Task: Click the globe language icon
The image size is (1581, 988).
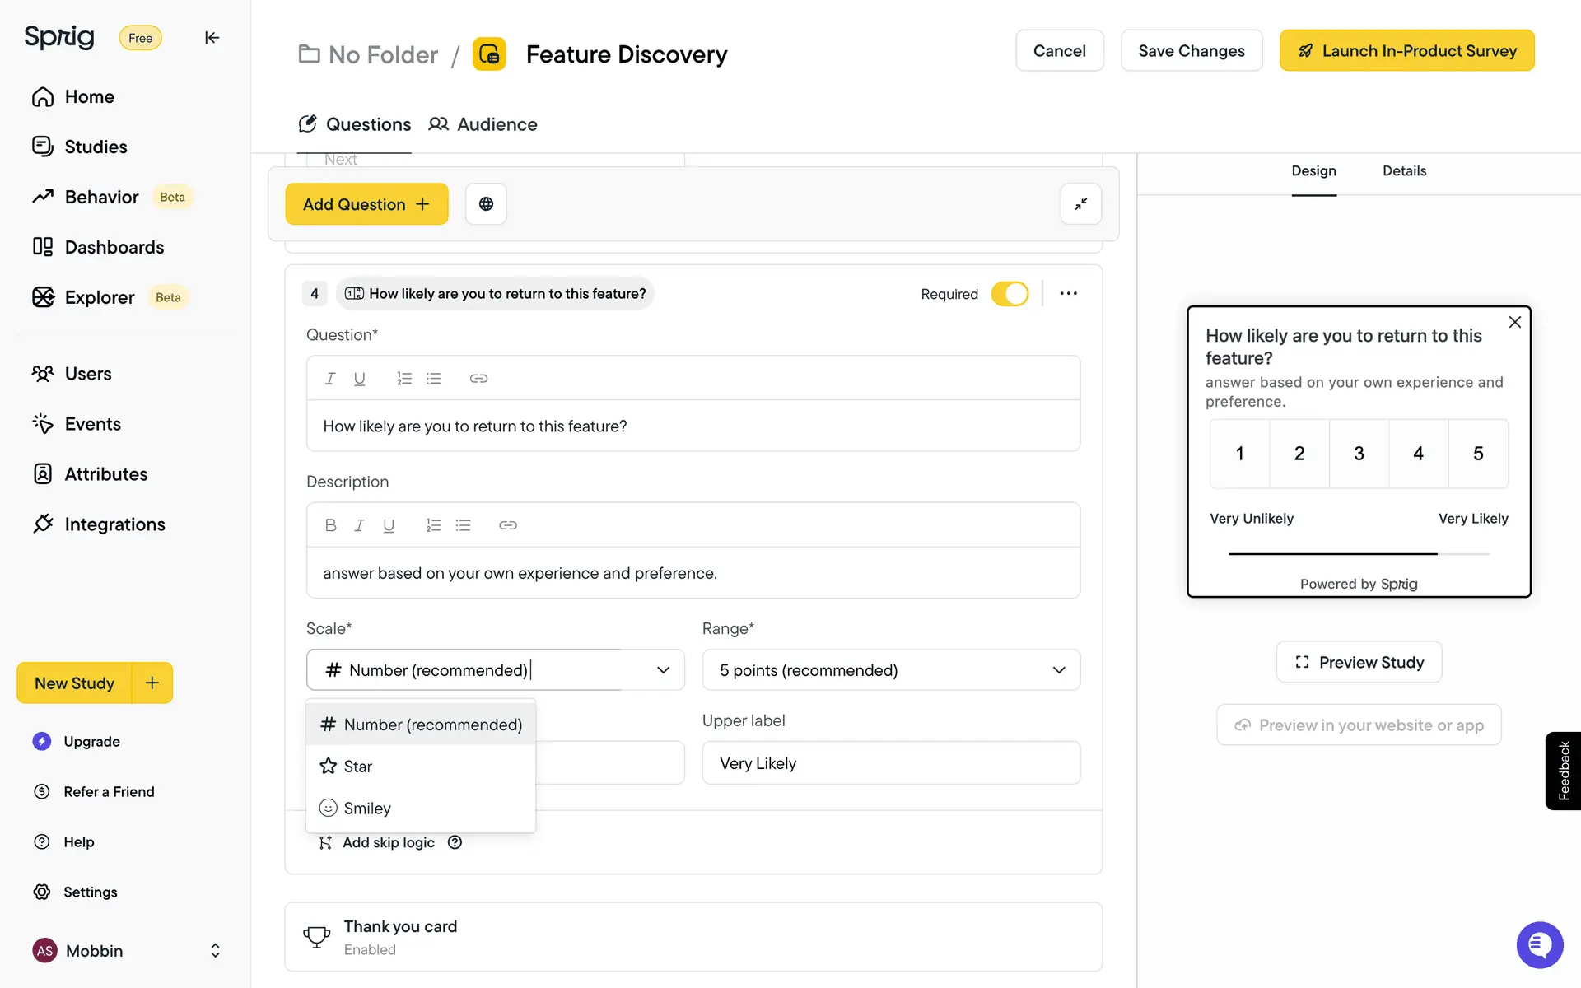Action: click(486, 204)
